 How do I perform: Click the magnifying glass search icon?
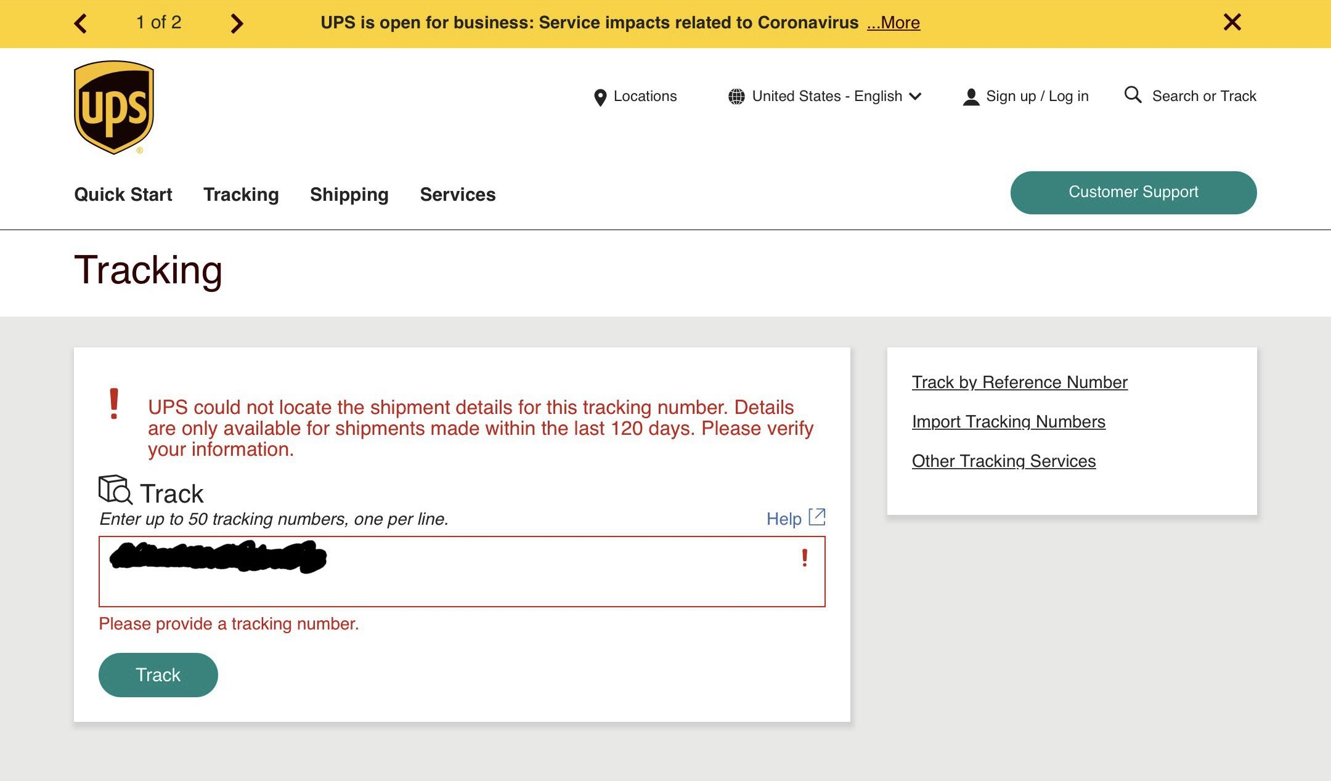tap(1133, 95)
